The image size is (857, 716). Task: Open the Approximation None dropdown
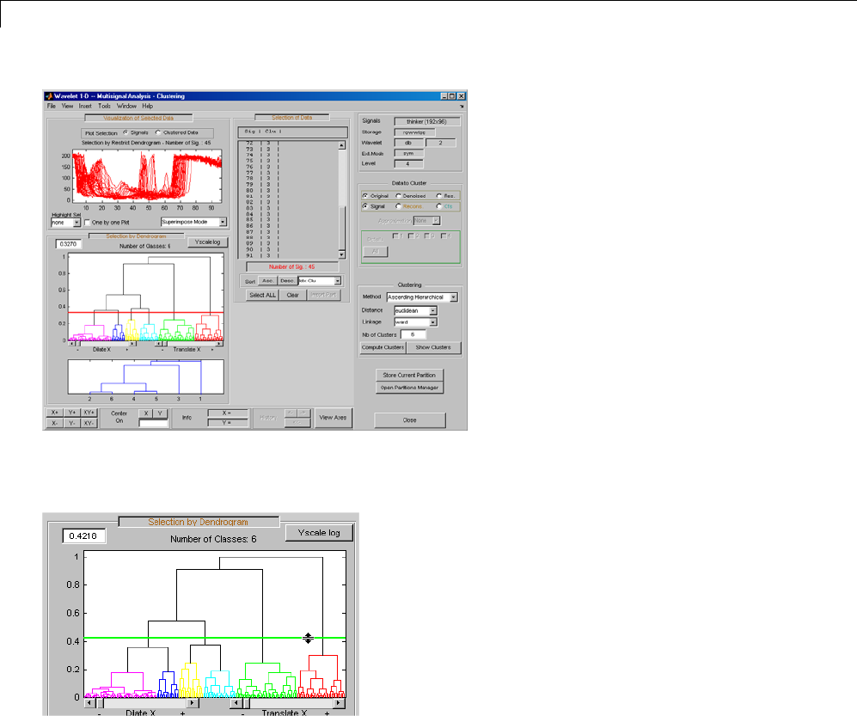[x=427, y=221]
